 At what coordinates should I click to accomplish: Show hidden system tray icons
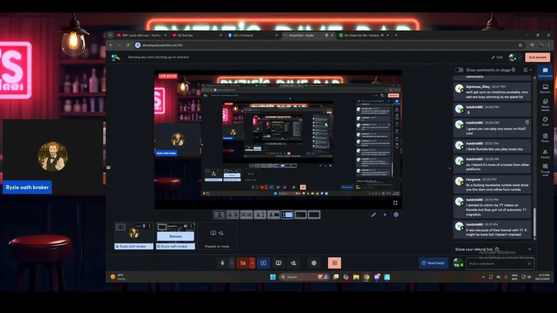click(483, 277)
